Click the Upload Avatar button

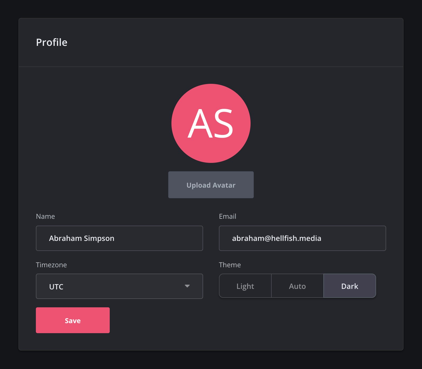pyautogui.click(x=211, y=185)
